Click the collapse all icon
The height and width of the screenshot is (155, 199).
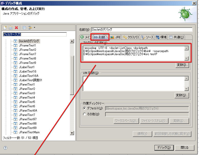[24, 28]
